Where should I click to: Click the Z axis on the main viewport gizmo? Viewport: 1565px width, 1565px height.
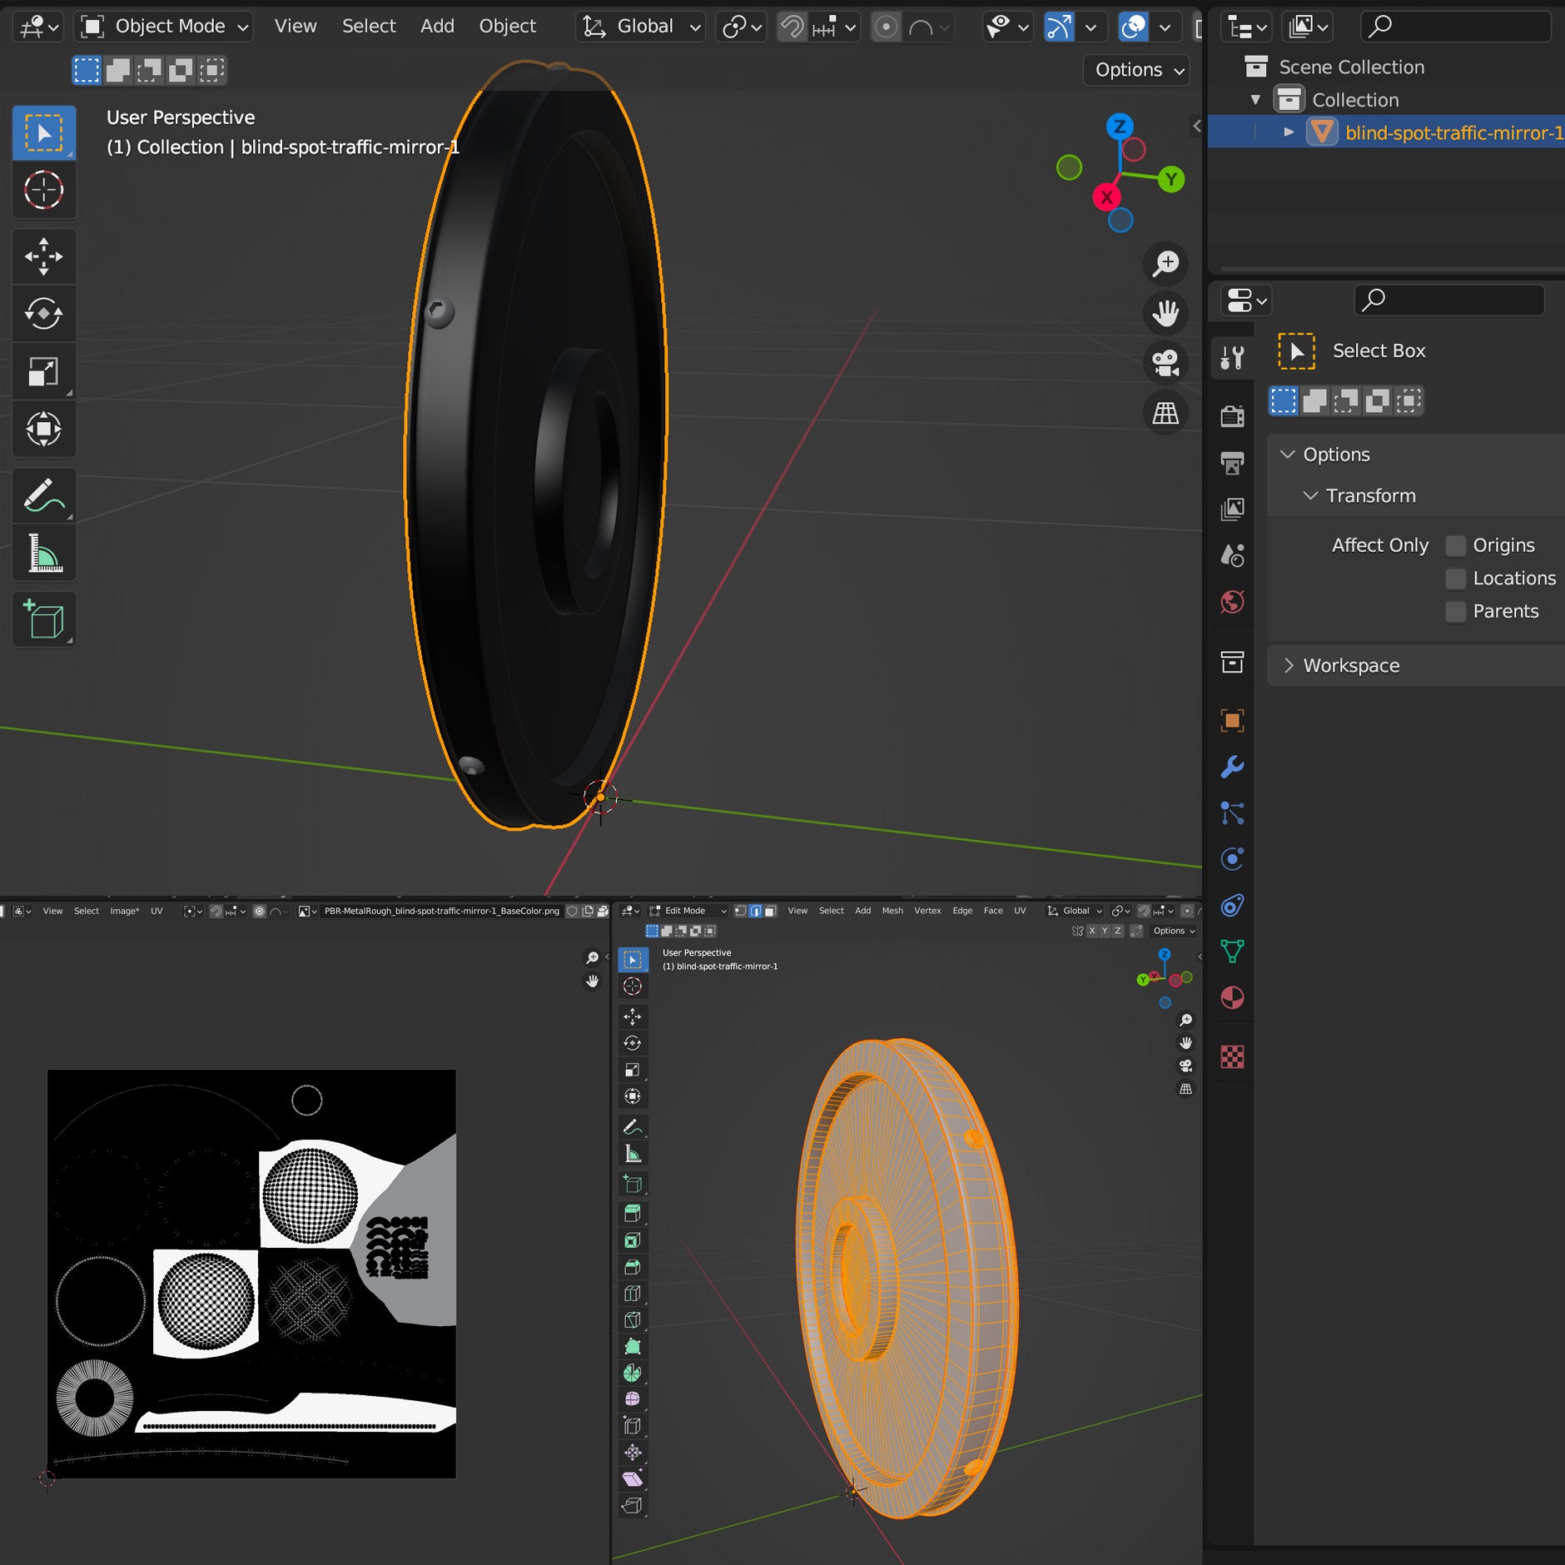pyautogui.click(x=1120, y=127)
